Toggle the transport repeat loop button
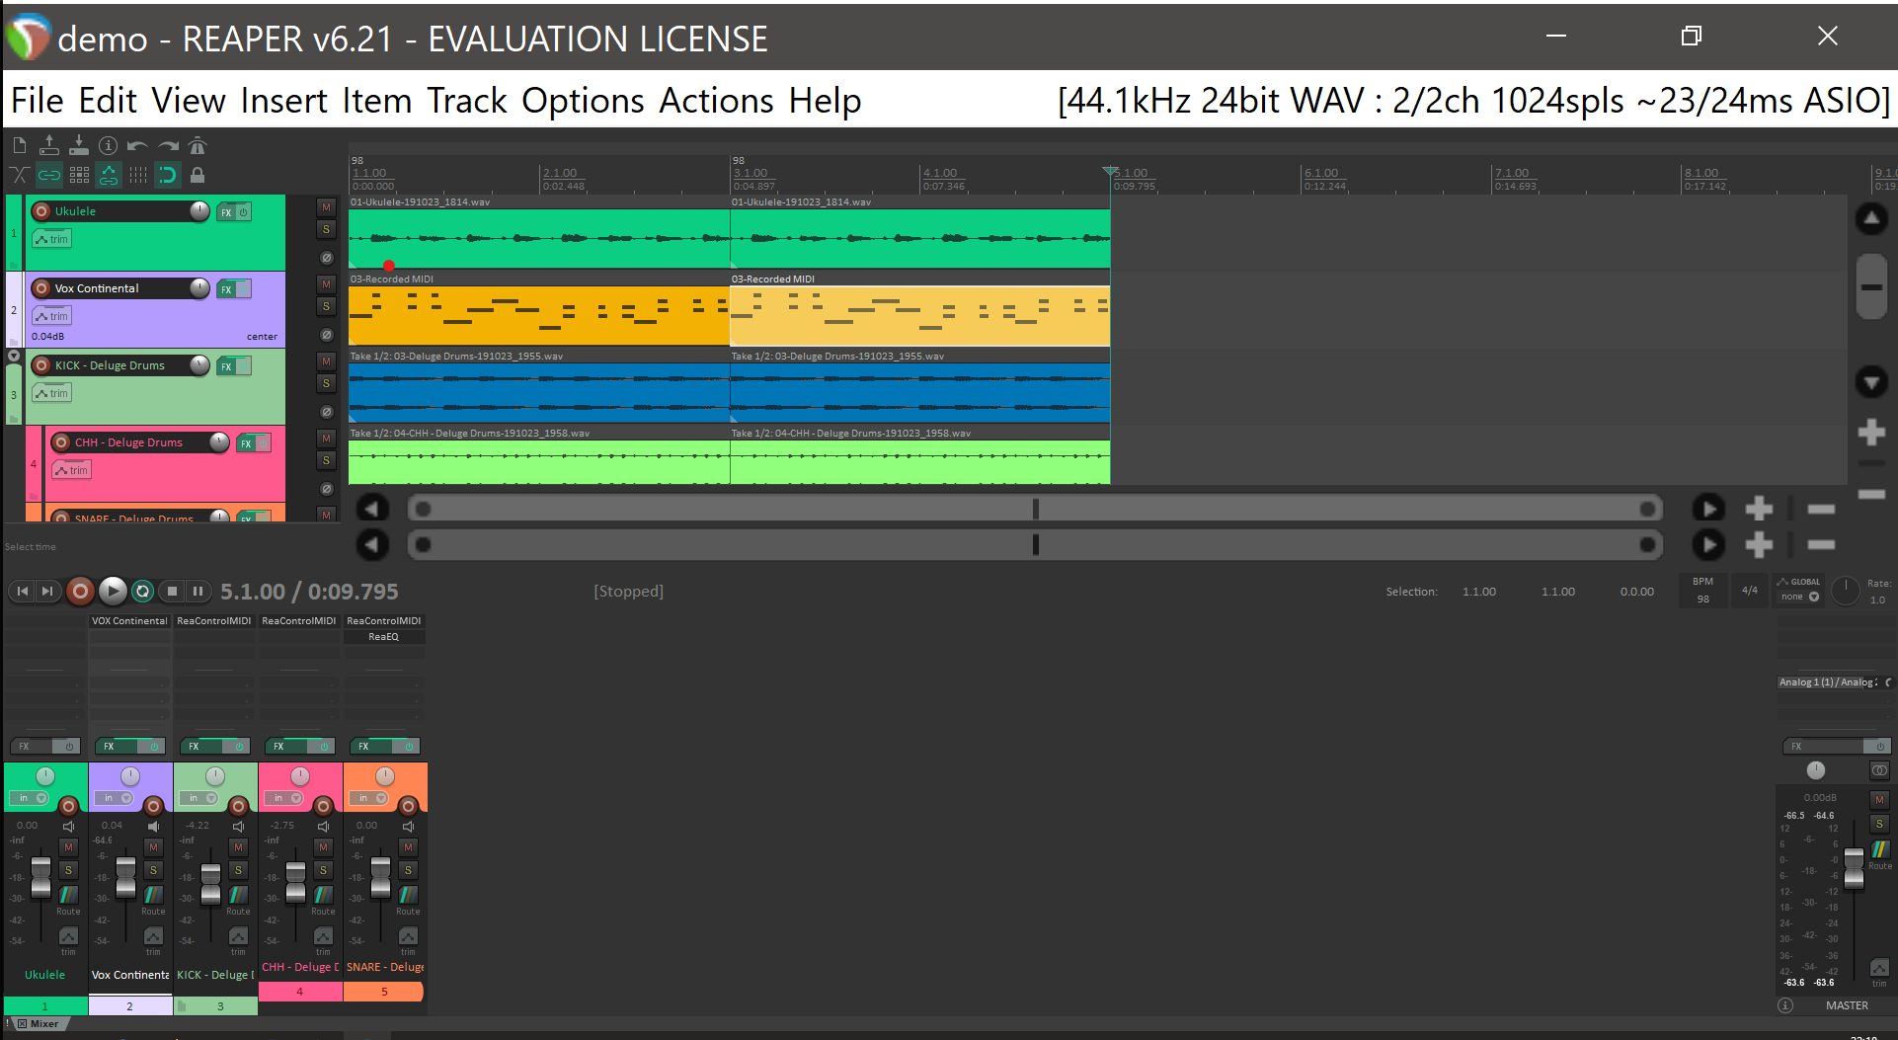The height and width of the screenshot is (1040, 1898). pyautogui.click(x=143, y=592)
